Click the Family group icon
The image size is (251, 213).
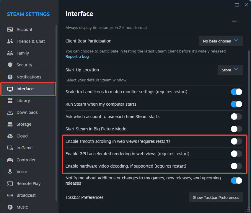tap(10, 53)
